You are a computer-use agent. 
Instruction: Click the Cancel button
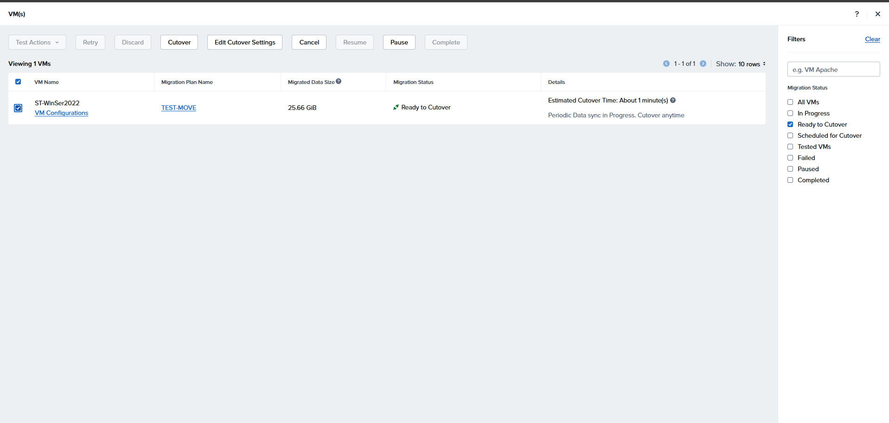click(309, 42)
